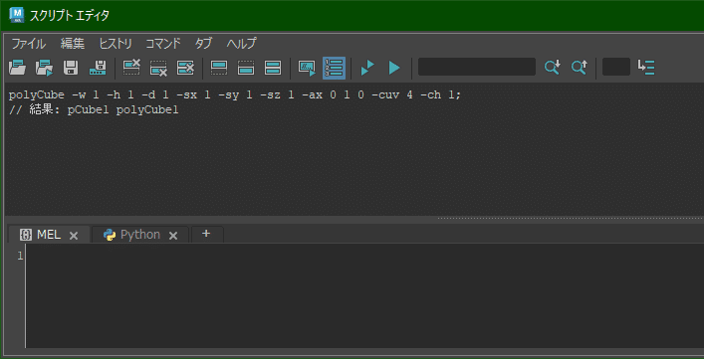704x359 pixels.
Task: Open the タブ menu
Action: click(203, 44)
